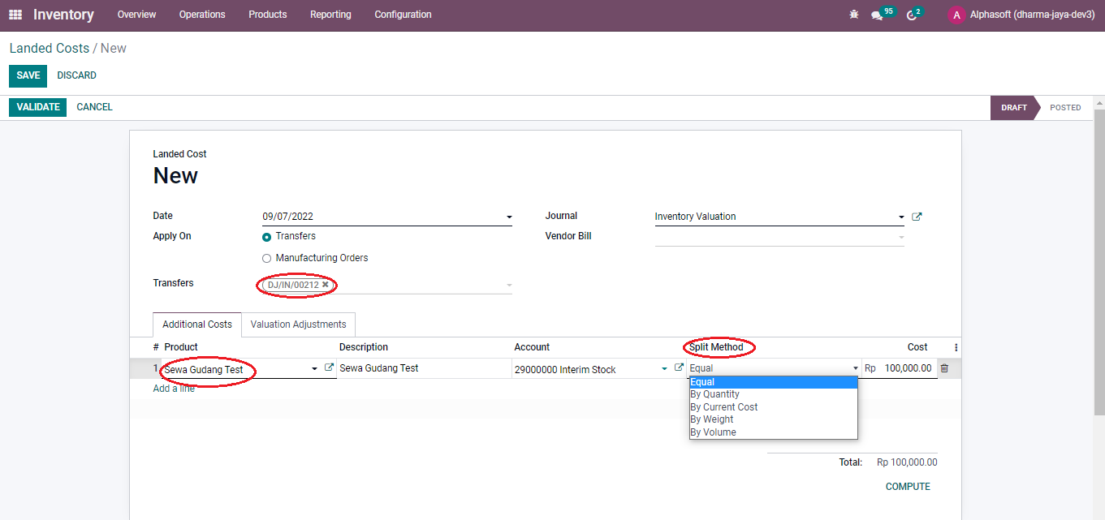Viewport: 1105px width, 520px height.
Task: Remove the DJ/IN/00212 transfer tag
Action: [326, 285]
